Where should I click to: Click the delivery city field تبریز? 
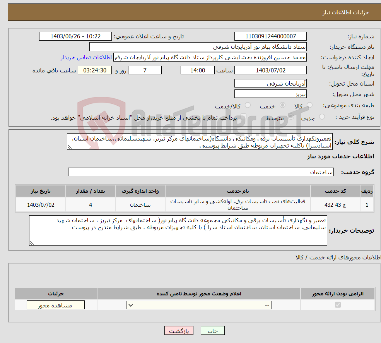[x=270, y=94]
